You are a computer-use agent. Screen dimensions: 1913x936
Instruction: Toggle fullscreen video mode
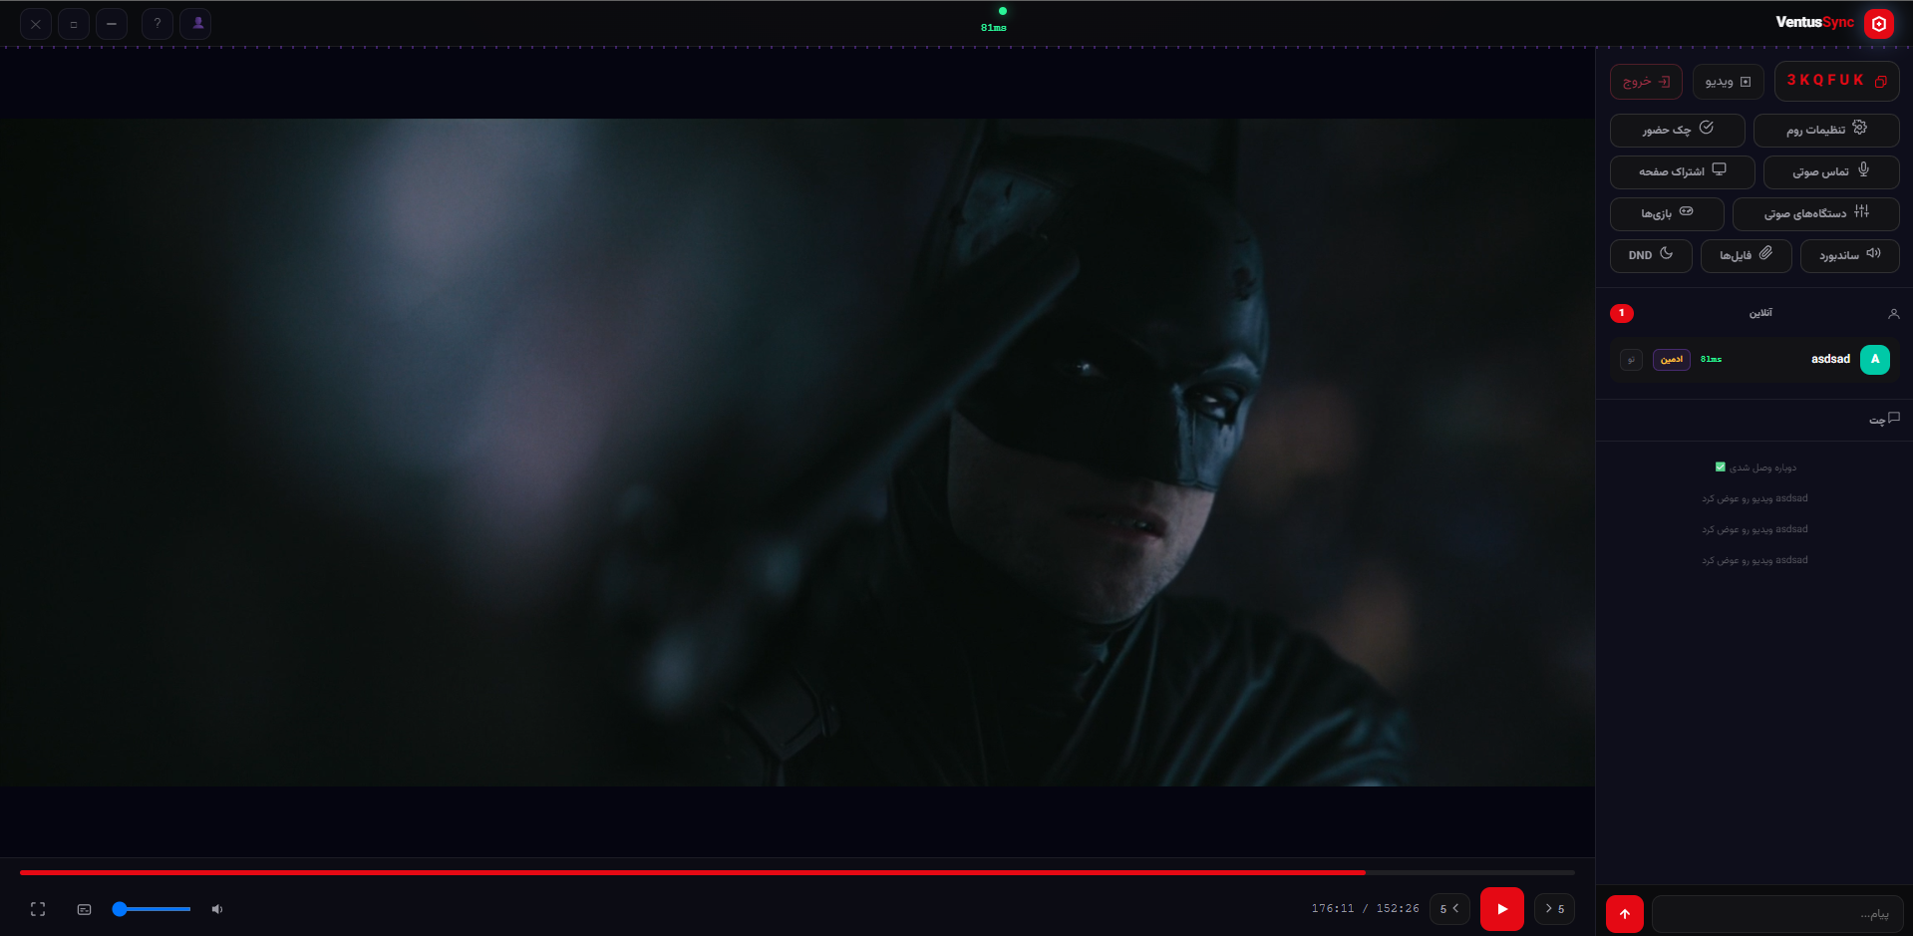[38, 909]
